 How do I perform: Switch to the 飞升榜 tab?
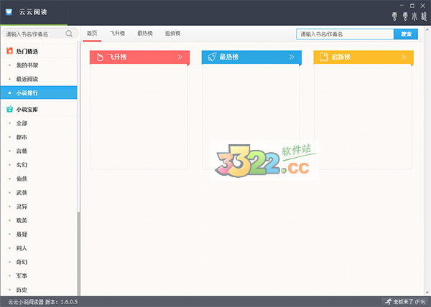tap(117, 34)
